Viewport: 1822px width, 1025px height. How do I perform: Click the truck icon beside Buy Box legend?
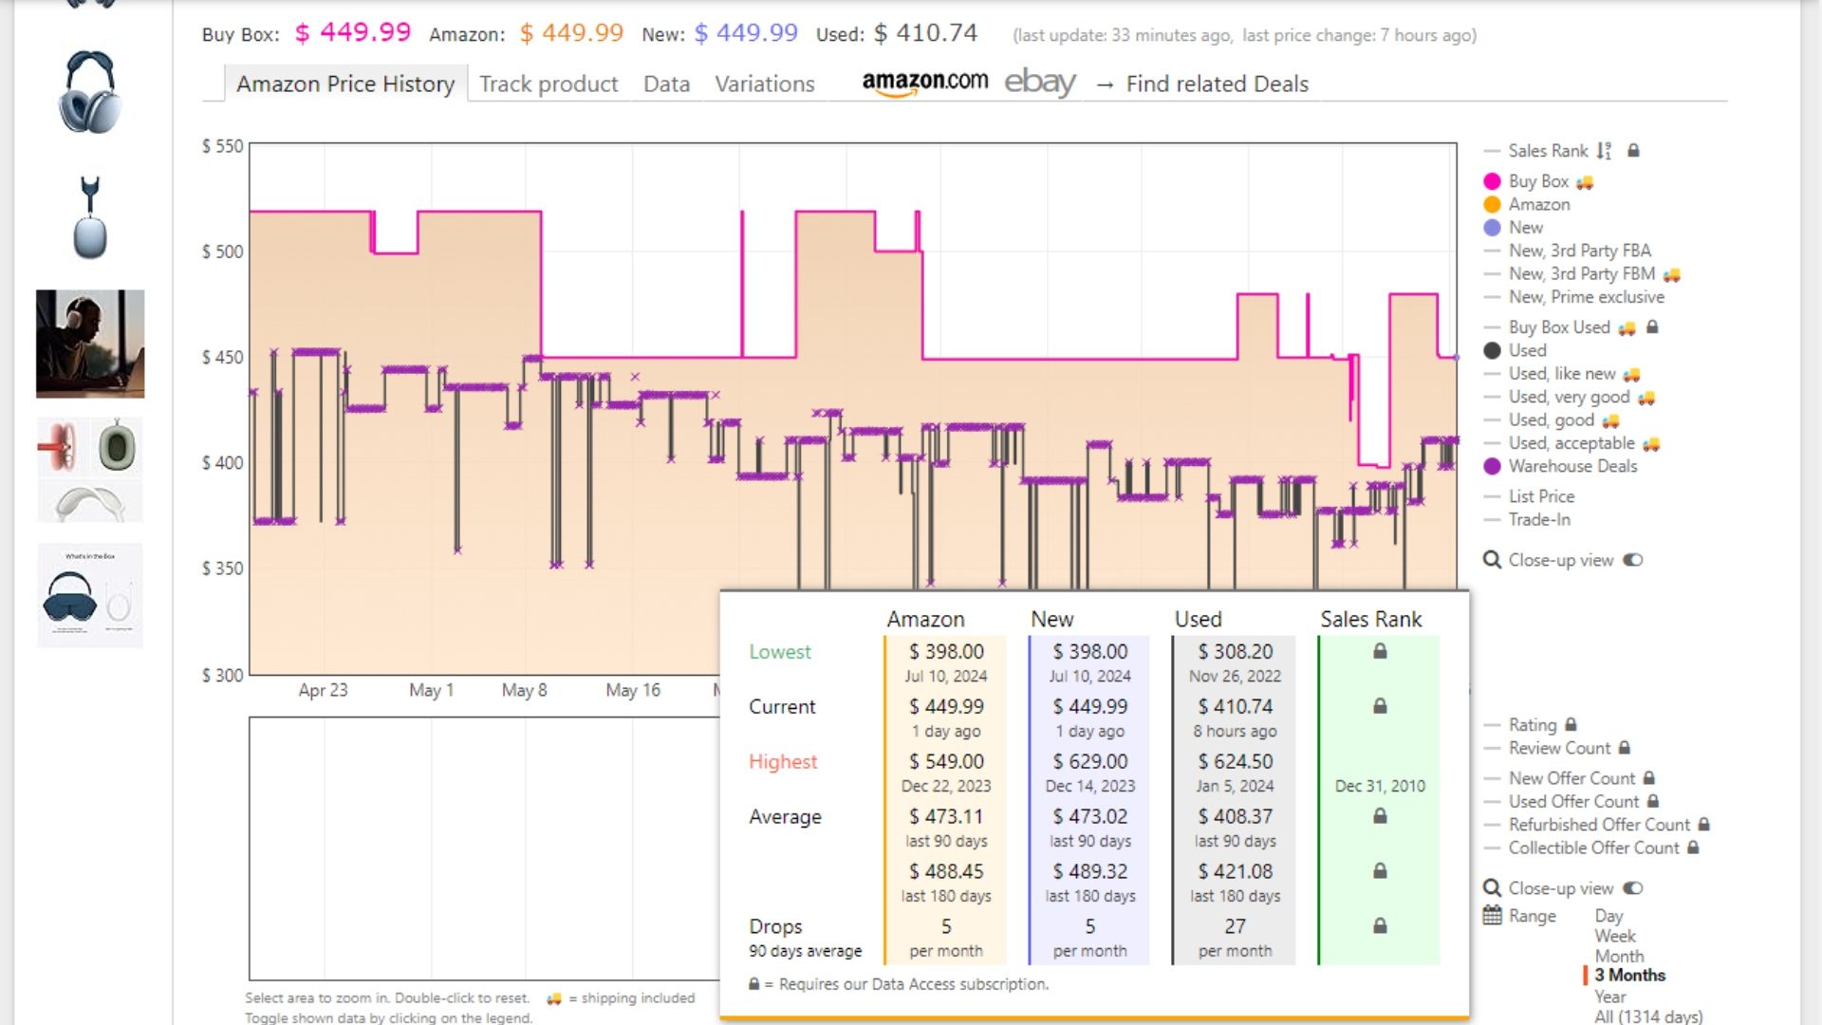point(1584,182)
